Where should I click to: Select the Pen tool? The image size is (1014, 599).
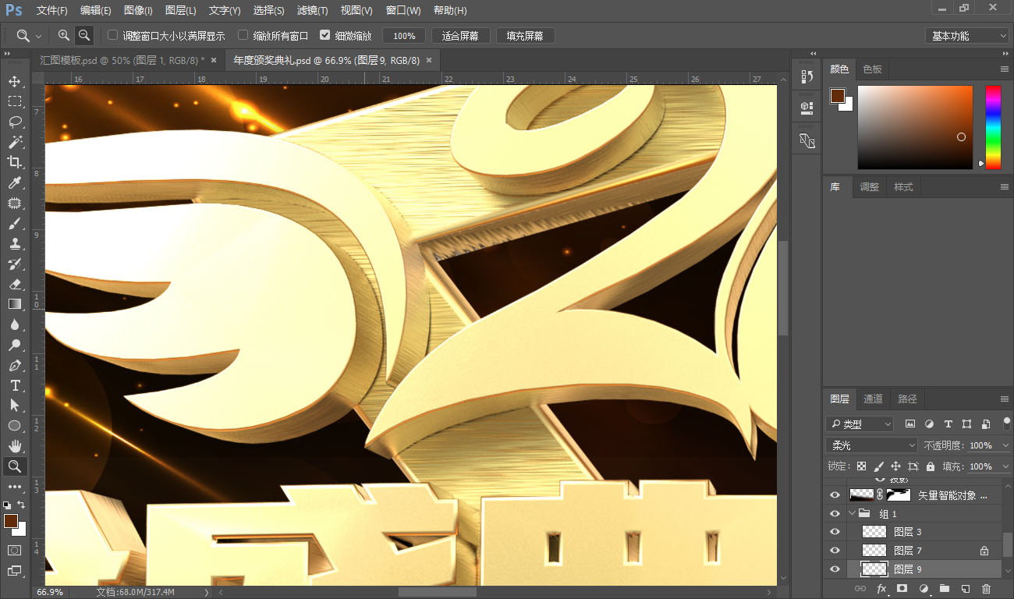[x=15, y=365]
